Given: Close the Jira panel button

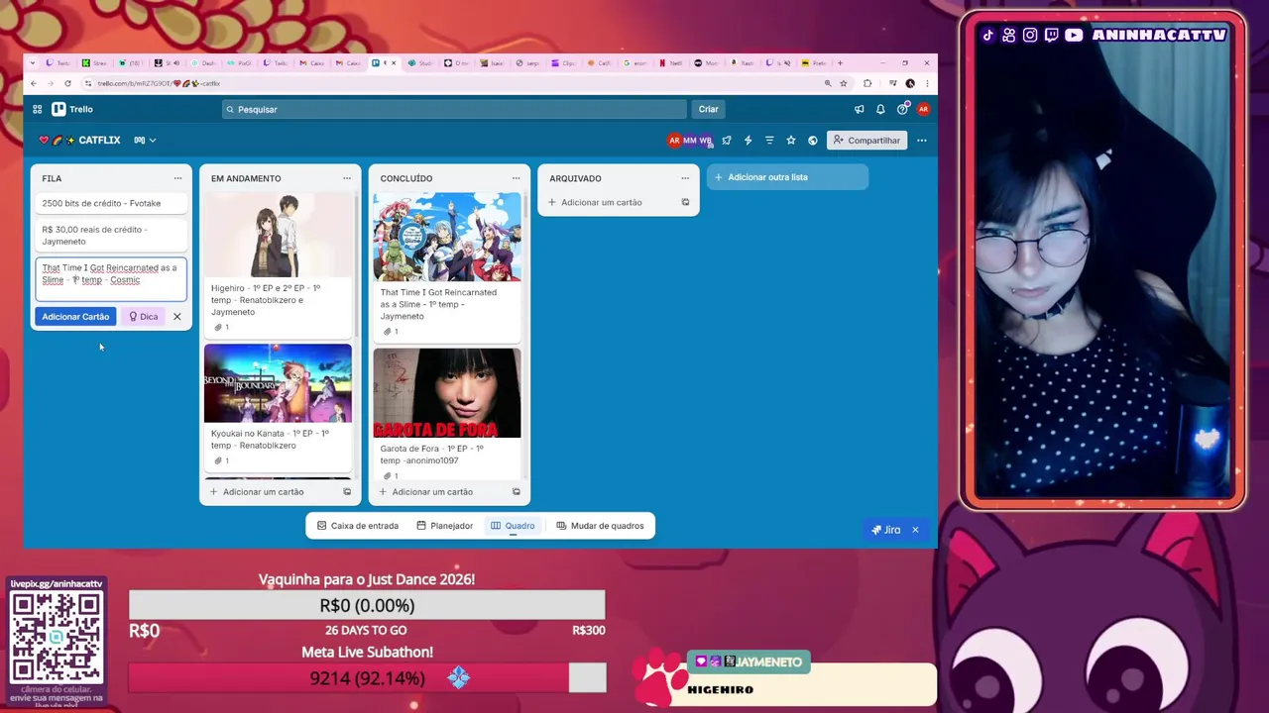Looking at the screenshot, I should click(915, 530).
